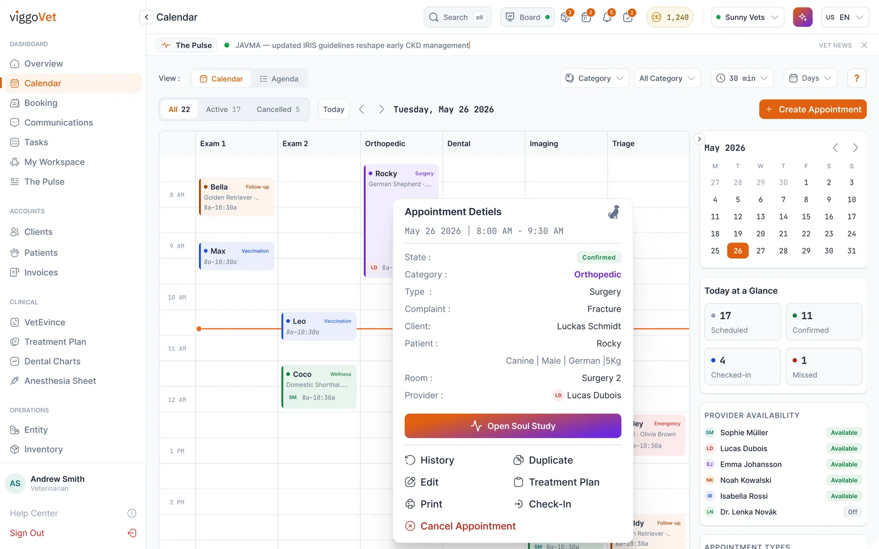This screenshot has height=549, width=879.
Task: Click the Sign Out icon
Action: (132, 533)
